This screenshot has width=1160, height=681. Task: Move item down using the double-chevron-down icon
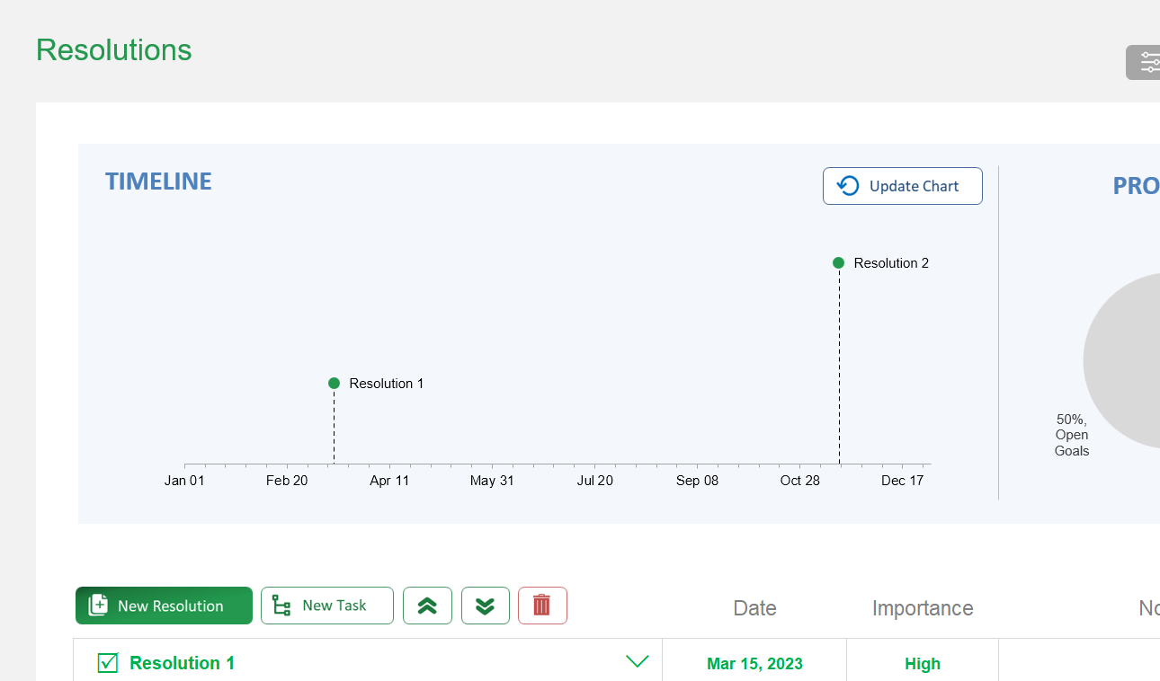tap(485, 606)
